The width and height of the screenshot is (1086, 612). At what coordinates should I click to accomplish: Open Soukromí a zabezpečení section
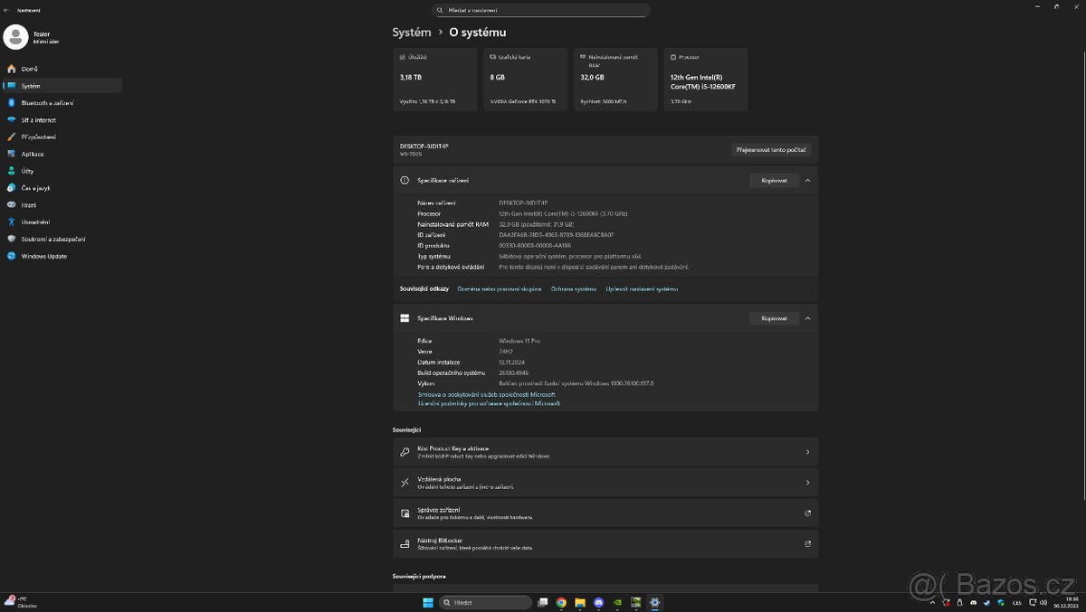pos(52,239)
